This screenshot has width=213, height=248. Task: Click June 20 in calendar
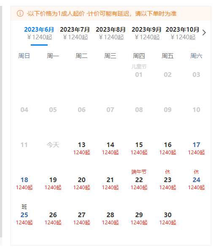coord(82,183)
